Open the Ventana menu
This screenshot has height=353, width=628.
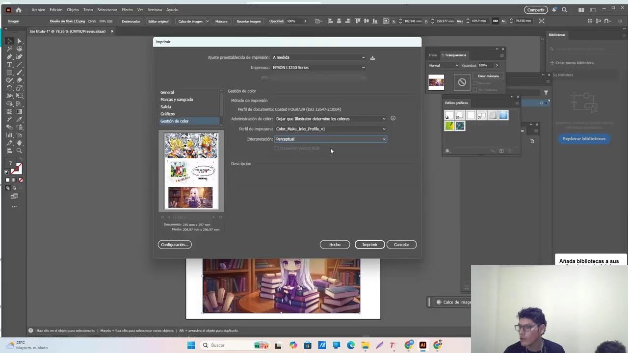point(155,10)
